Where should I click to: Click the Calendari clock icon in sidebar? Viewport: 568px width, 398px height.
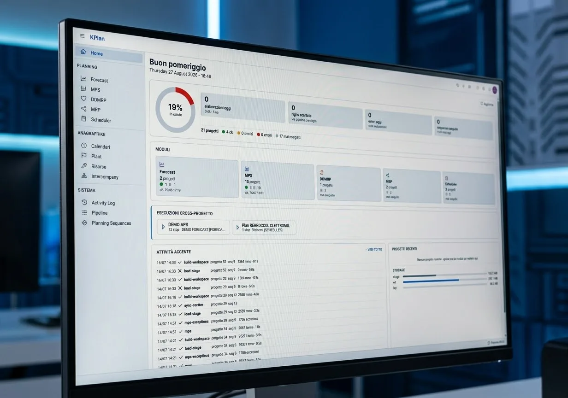point(84,146)
